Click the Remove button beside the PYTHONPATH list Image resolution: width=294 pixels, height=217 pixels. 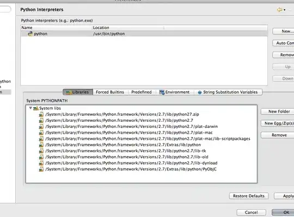coord(277,135)
